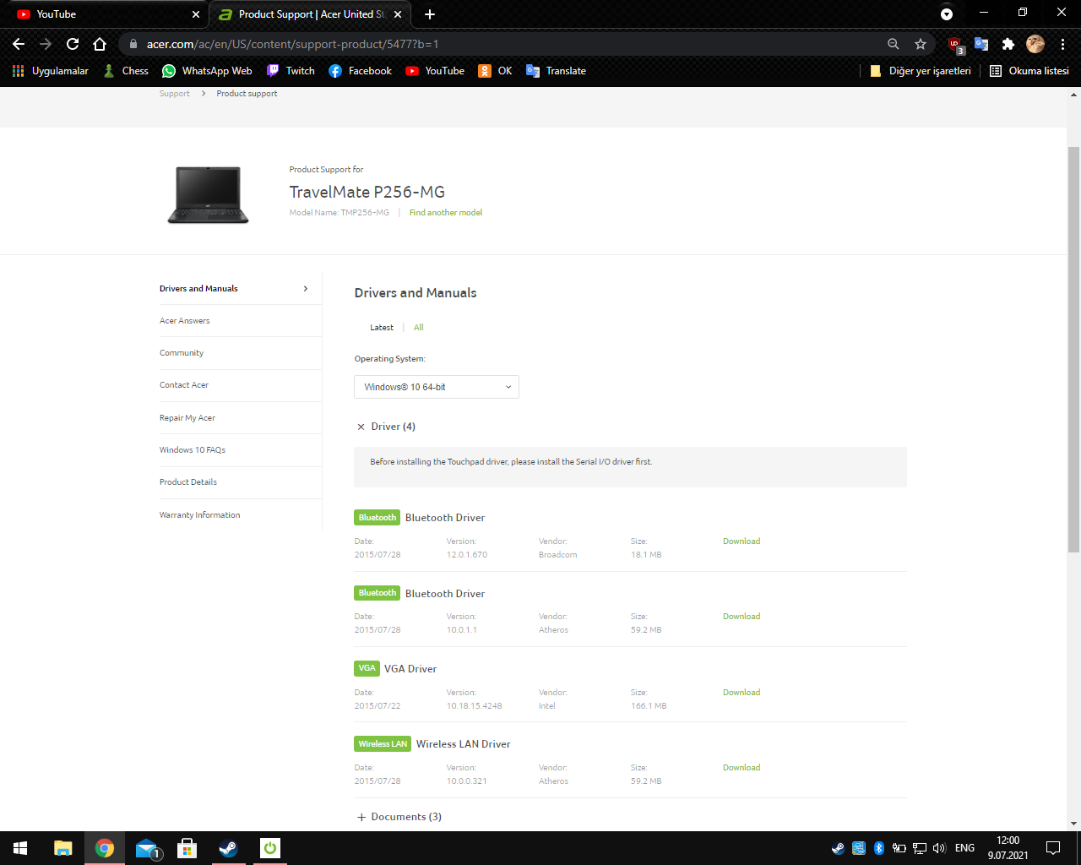This screenshot has width=1081, height=865.
Task: Bookmark this page with the star icon
Action: (921, 44)
